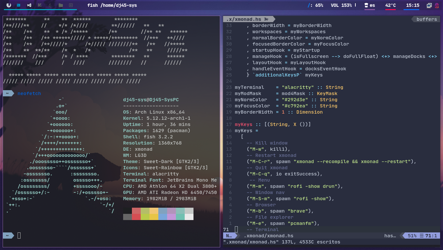Select the Java coffee-cup workspace icon

coord(50,5)
